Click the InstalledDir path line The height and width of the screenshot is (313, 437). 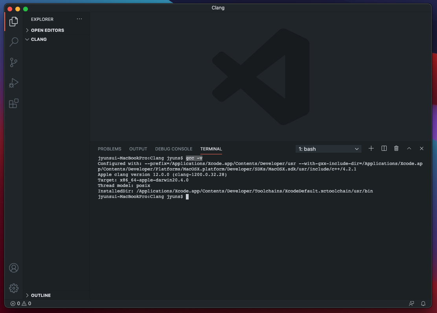coord(235,191)
